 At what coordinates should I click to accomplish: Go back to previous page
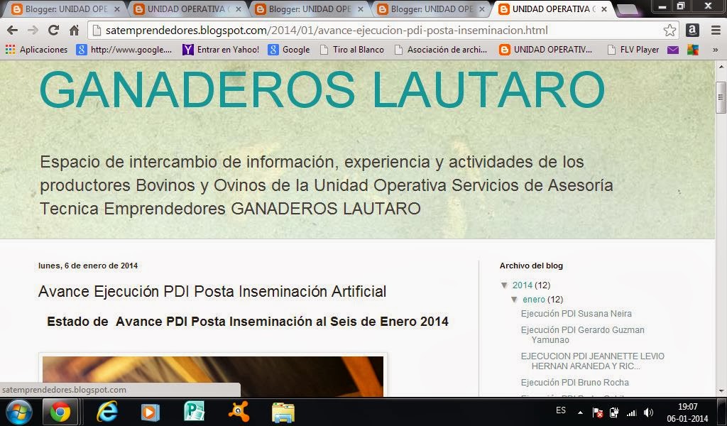(x=13, y=30)
